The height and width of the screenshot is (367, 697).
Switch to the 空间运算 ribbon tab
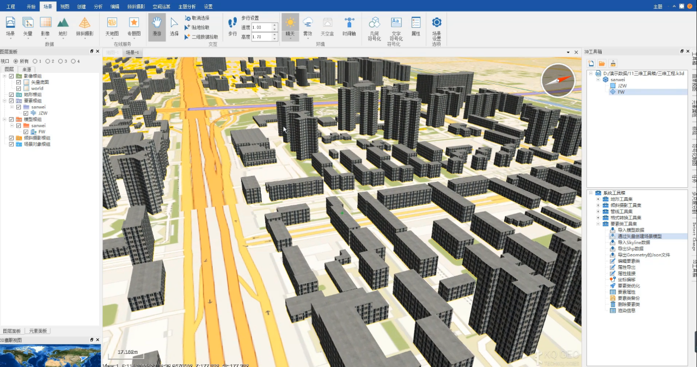tap(161, 6)
